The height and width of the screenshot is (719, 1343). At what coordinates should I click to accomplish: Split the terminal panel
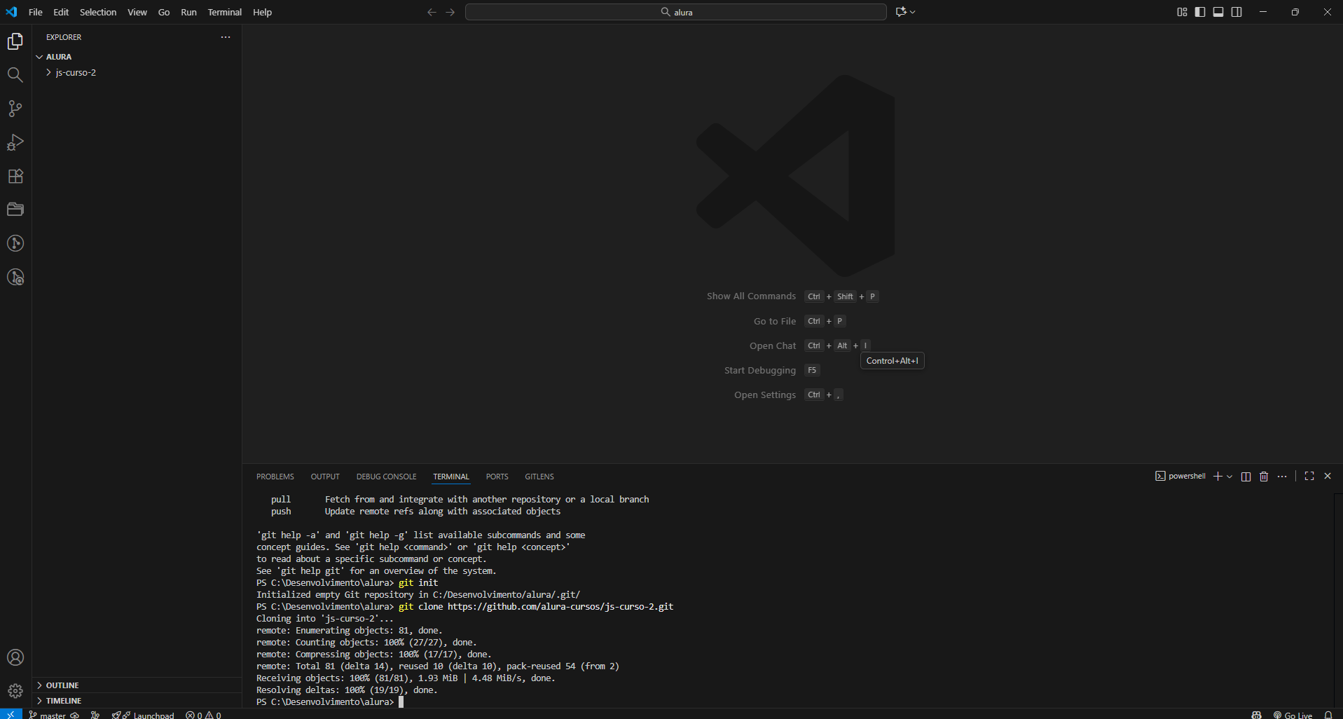1246,477
